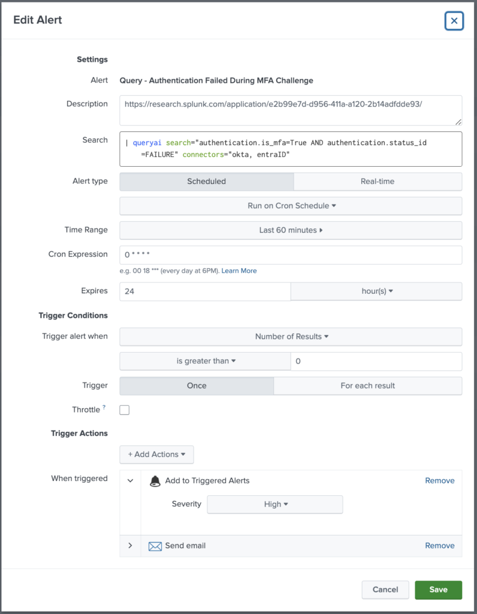Image resolution: width=477 pixels, height=614 pixels.
Task: Enable the Throttle checkbox
Action: [x=125, y=410]
